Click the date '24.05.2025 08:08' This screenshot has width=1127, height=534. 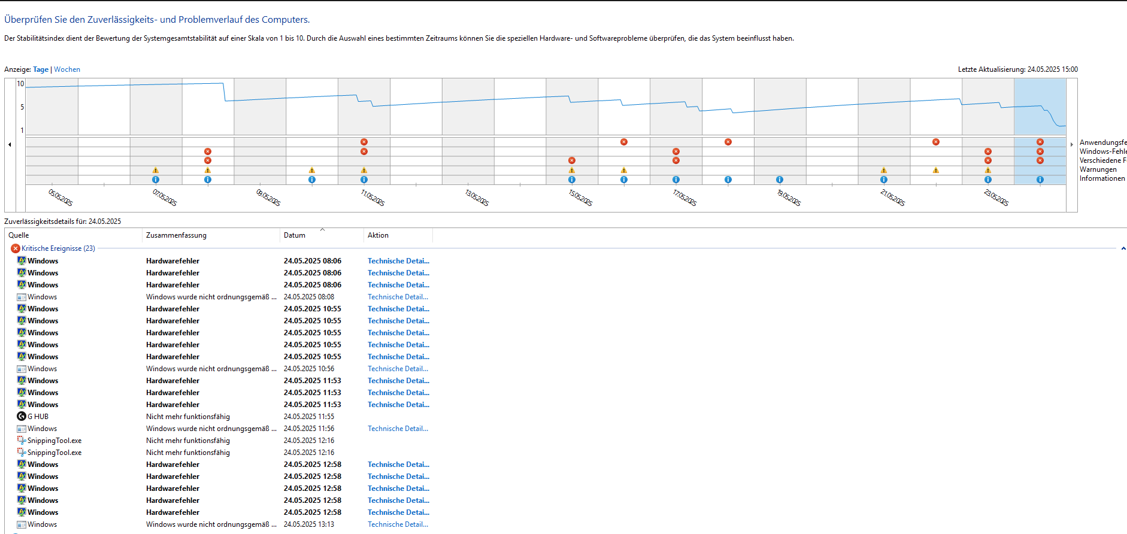tap(309, 297)
